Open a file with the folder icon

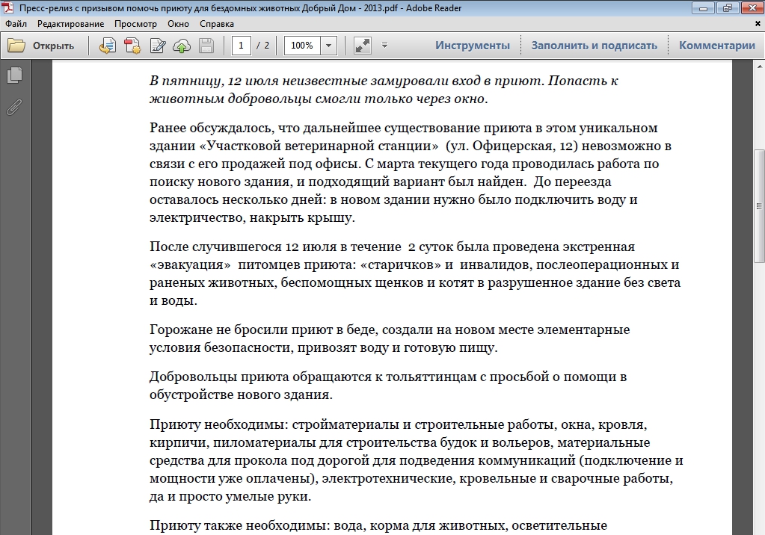click(x=16, y=46)
